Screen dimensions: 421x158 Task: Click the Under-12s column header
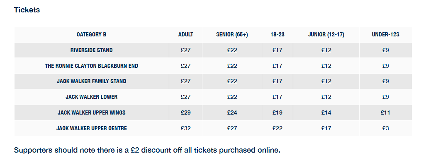click(386, 35)
